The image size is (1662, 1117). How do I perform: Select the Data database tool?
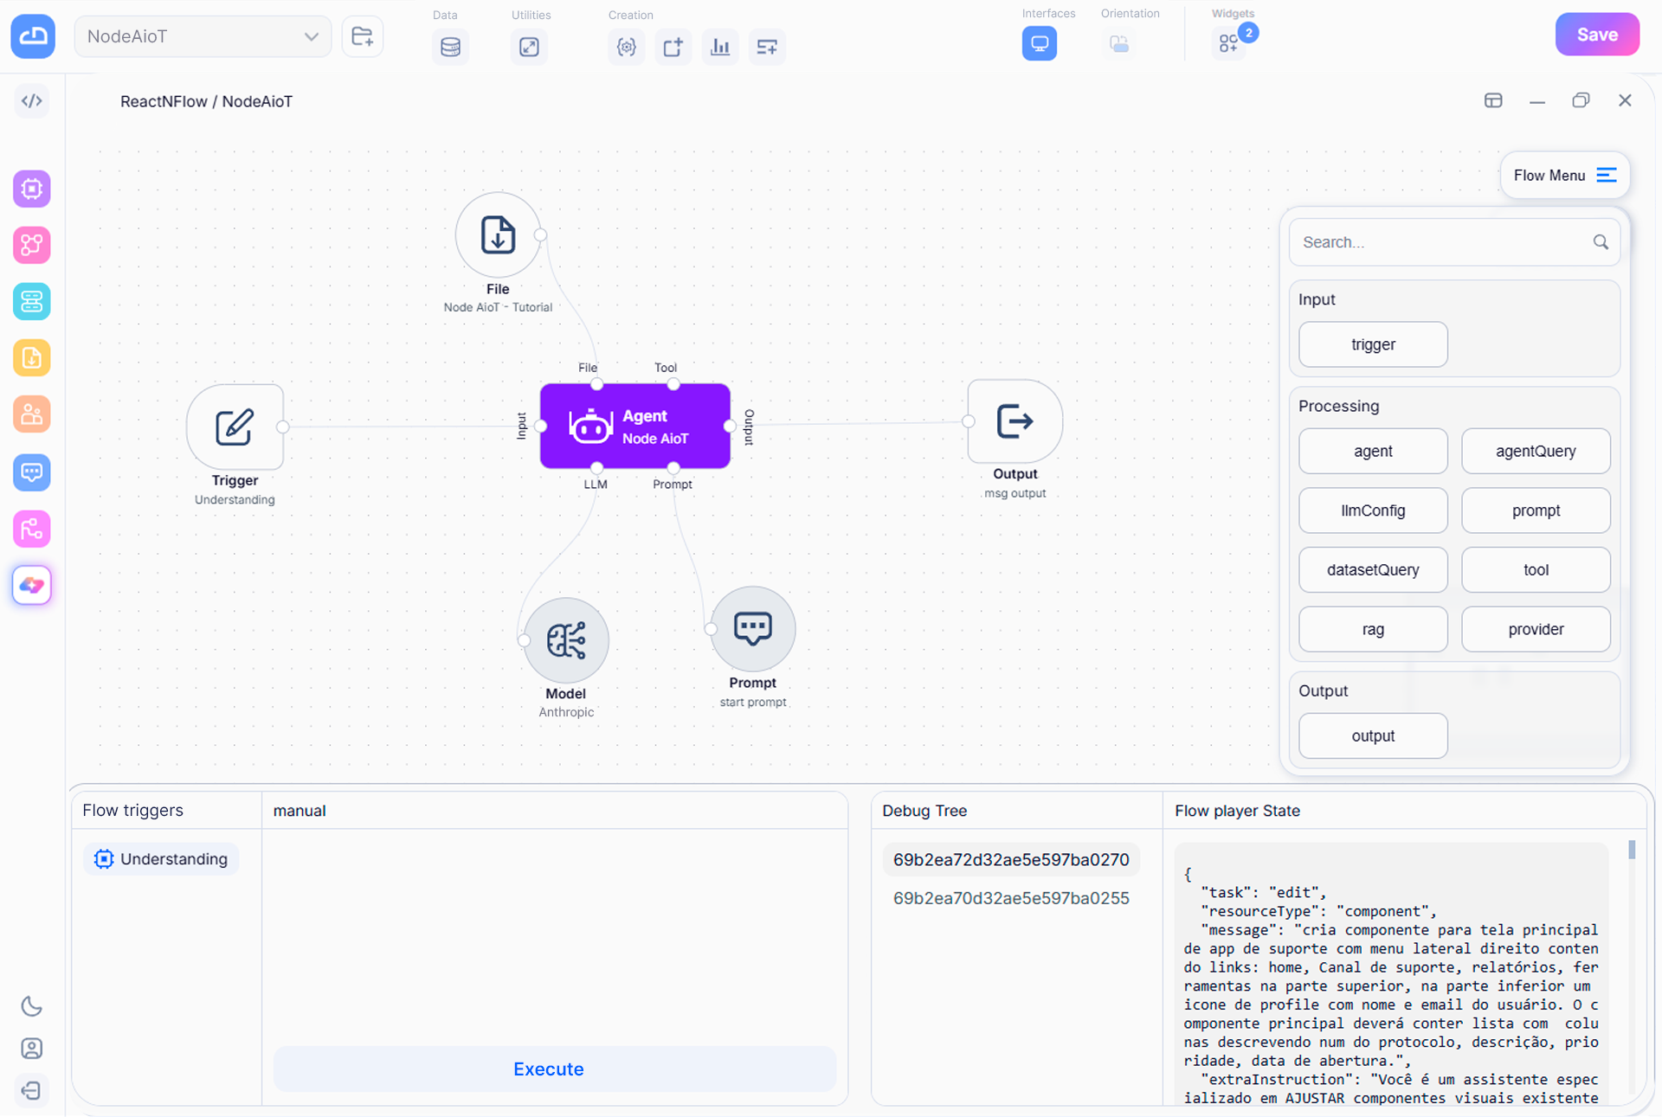point(450,47)
